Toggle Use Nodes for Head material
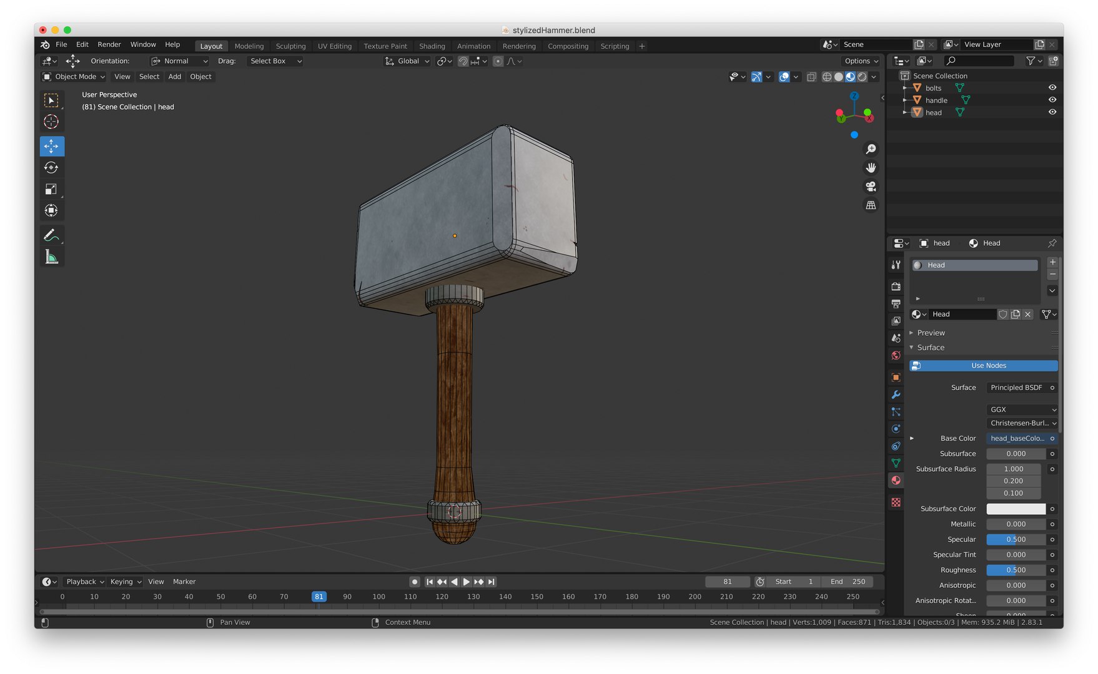Screen dimensions: 1098x674 [983, 366]
